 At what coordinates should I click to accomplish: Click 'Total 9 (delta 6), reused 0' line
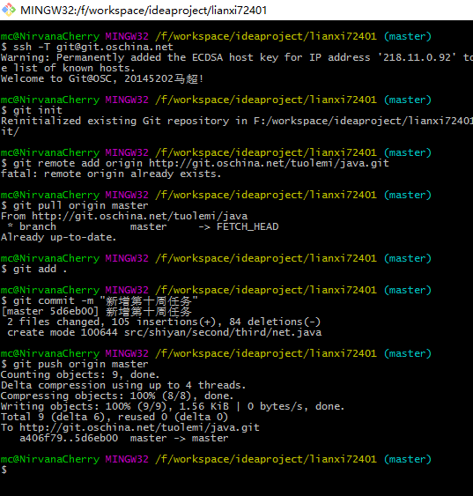pyautogui.click(x=115, y=417)
